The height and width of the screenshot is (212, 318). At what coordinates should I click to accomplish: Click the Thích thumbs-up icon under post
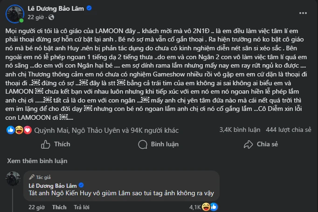[45, 144]
